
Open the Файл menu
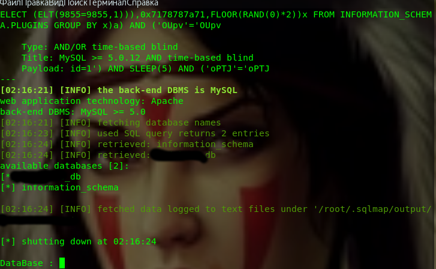pyautogui.click(x=10, y=3)
